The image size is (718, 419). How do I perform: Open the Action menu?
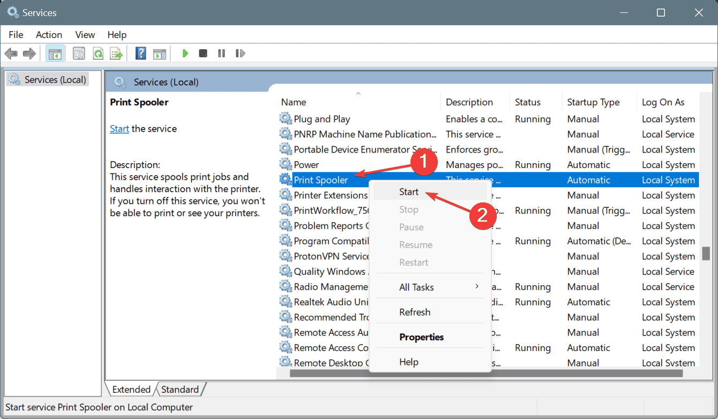[x=49, y=34]
